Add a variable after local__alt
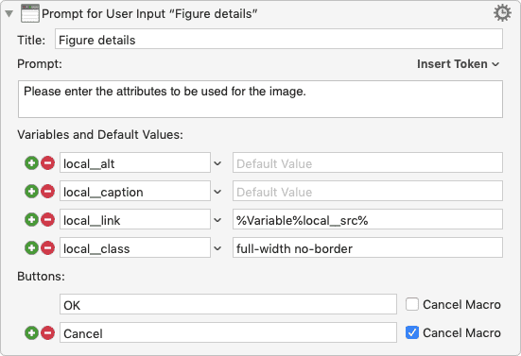 (x=31, y=163)
